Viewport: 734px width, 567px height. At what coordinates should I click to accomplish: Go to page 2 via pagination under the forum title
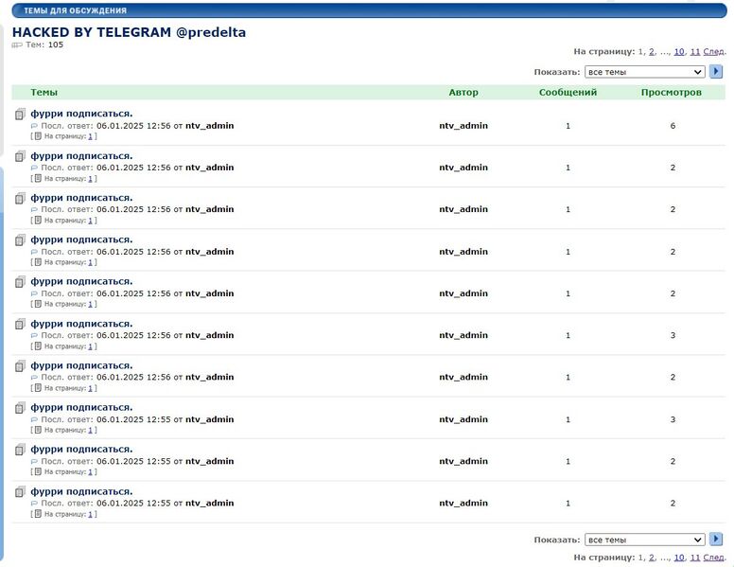tap(651, 51)
